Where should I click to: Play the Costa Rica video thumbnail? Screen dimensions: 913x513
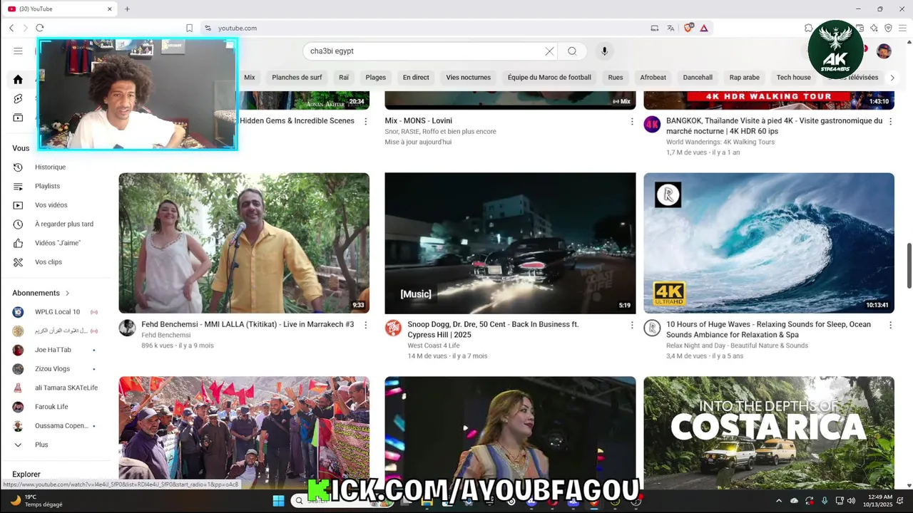pos(769,432)
